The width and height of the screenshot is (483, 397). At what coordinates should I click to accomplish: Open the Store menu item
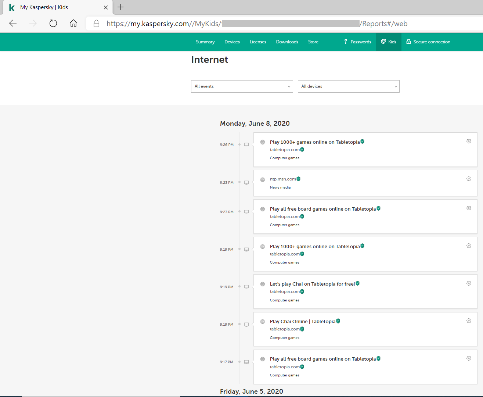[x=313, y=42]
